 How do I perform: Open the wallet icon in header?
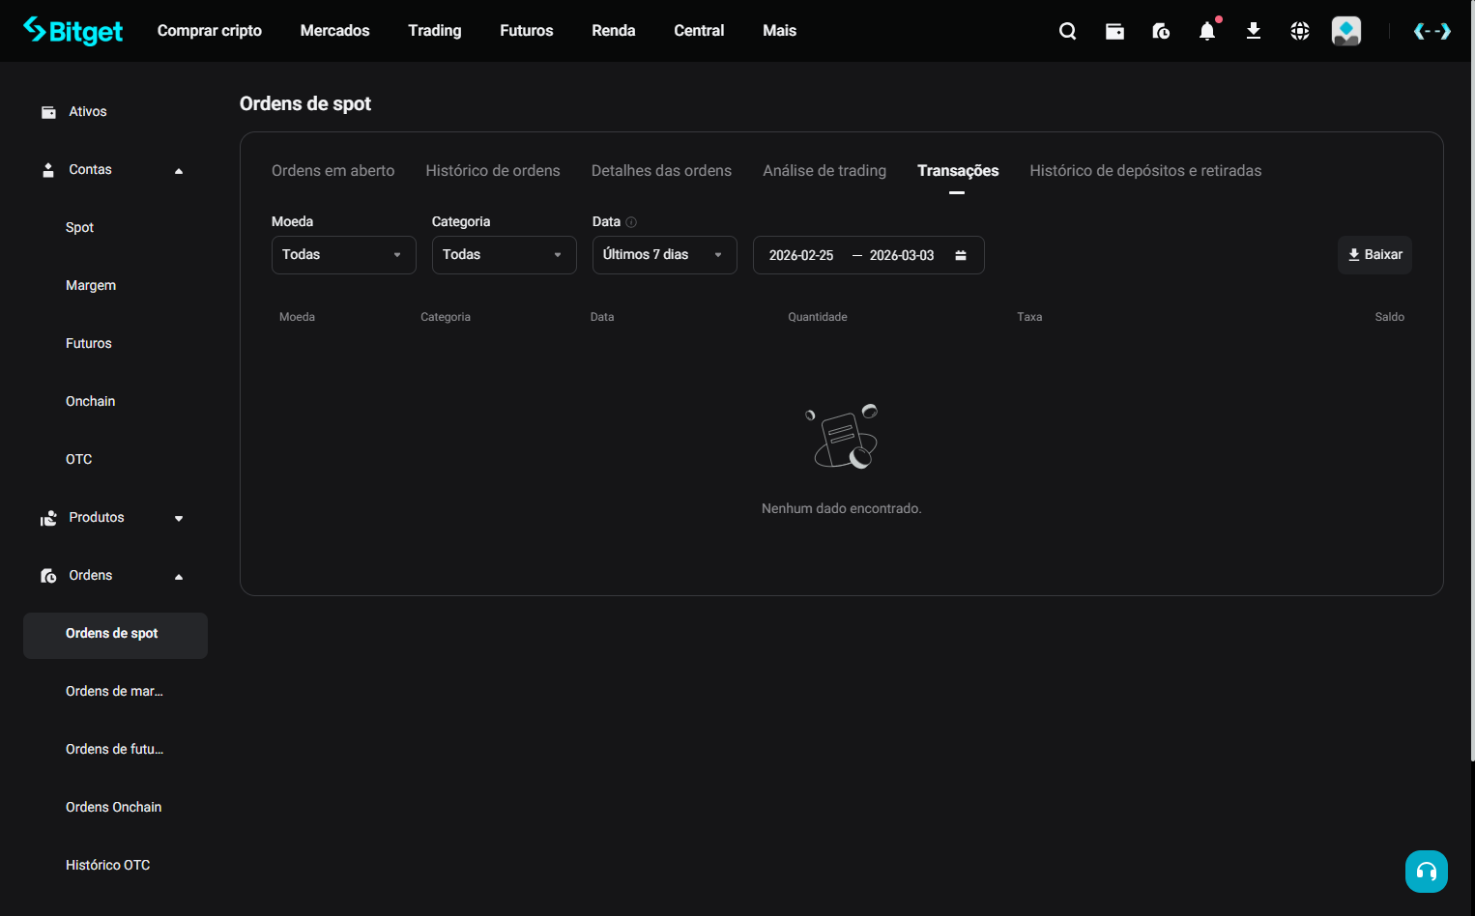point(1114,31)
